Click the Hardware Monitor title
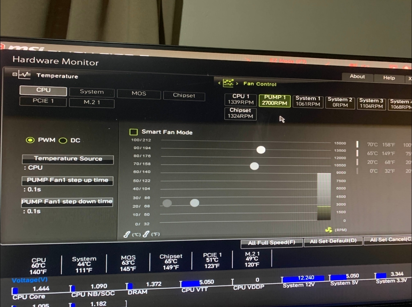Image resolution: width=412 pixels, height=307 pixels. (56, 61)
